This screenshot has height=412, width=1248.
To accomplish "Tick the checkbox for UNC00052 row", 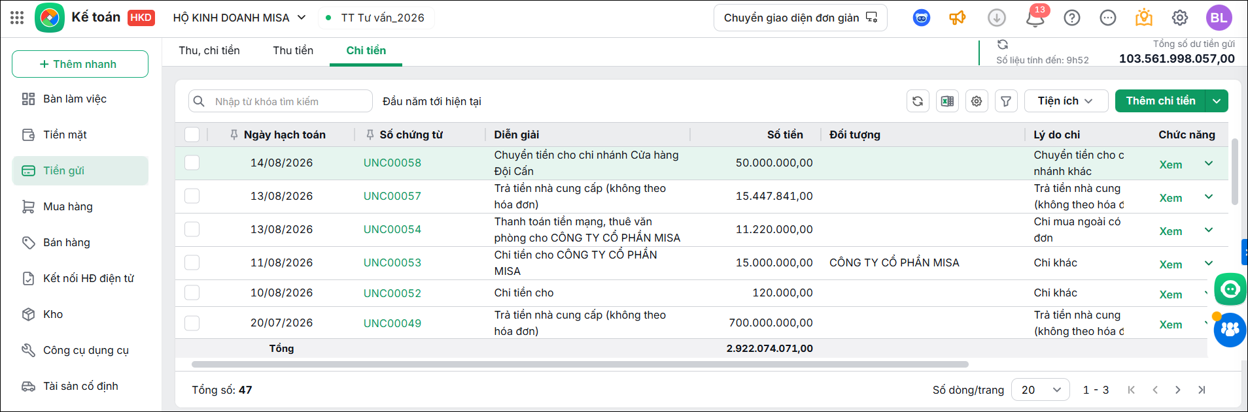I will pos(192,293).
